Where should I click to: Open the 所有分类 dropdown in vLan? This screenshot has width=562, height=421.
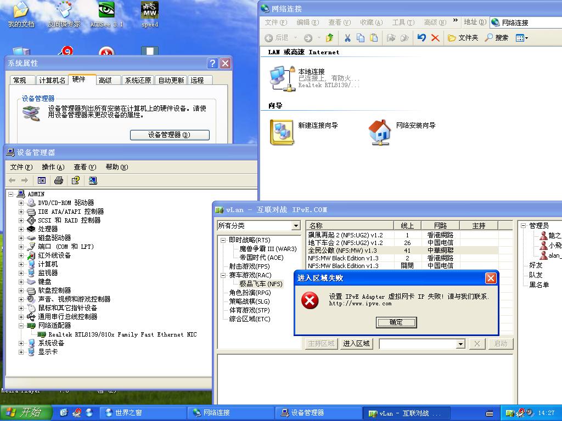pos(296,225)
